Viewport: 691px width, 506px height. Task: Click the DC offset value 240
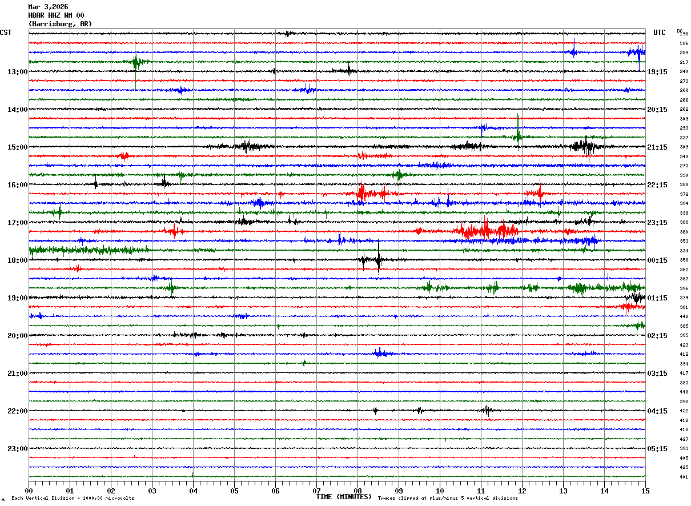point(684,71)
